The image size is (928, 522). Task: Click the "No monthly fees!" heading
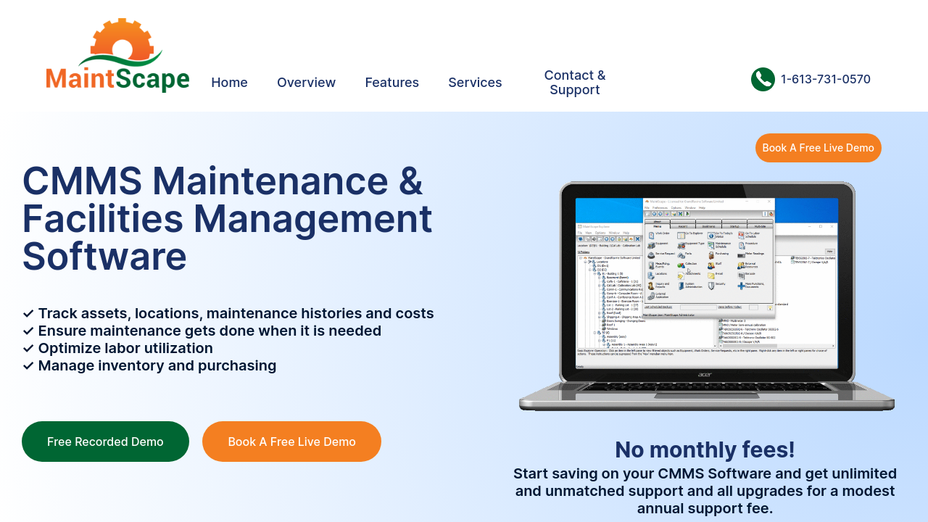click(x=705, y=449)
